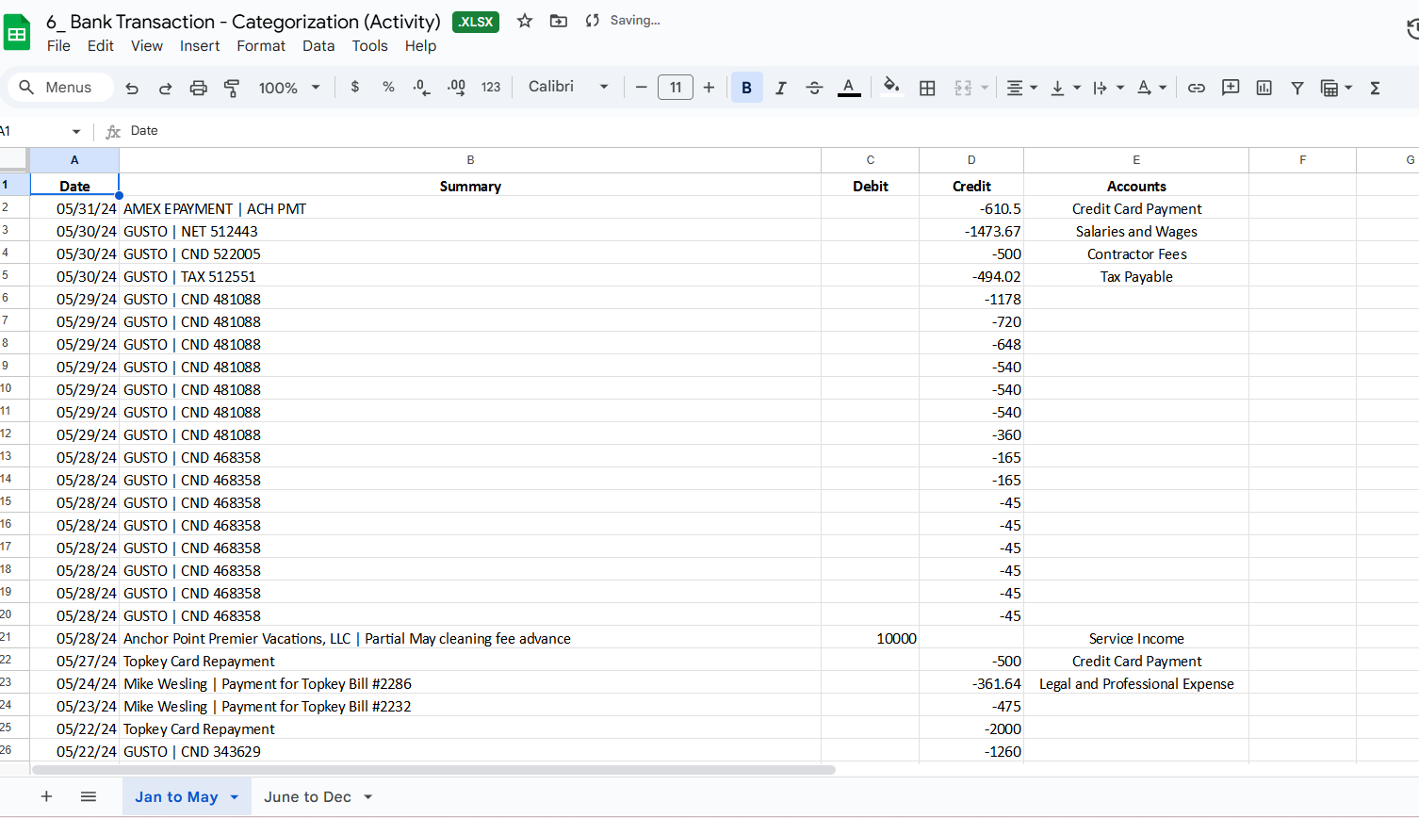Screen dimensions: 1419x818
Task: Toggle strikethrough formatting
Action: click(x=814, y=88)
